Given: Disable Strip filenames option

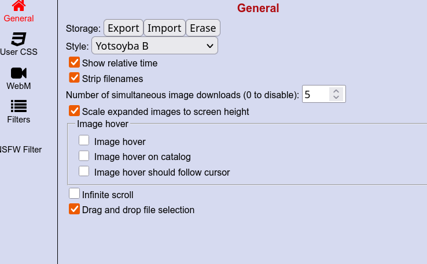Looking at the screenshot, I should [74, 78].
